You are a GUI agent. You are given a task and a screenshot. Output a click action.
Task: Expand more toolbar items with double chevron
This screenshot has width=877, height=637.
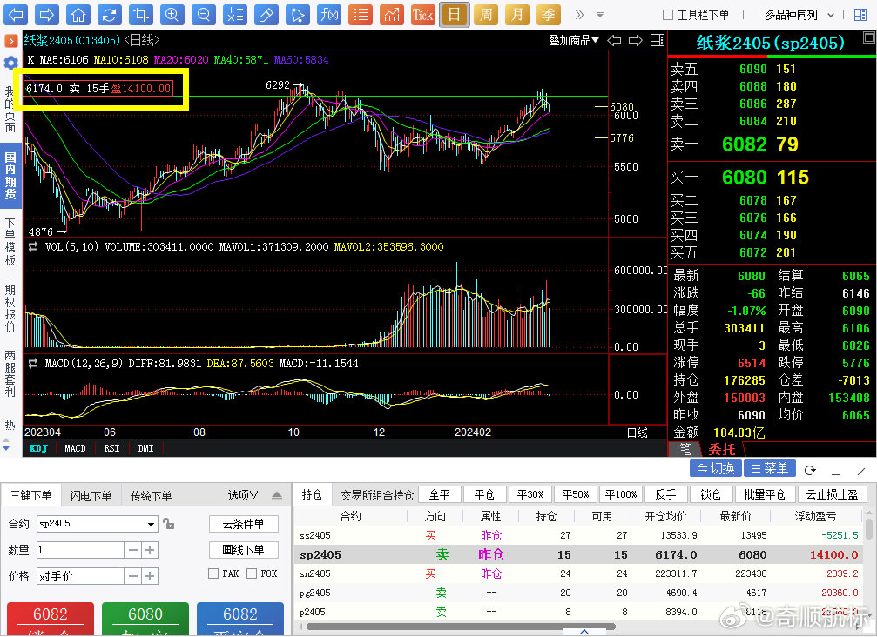pos(579,15)
